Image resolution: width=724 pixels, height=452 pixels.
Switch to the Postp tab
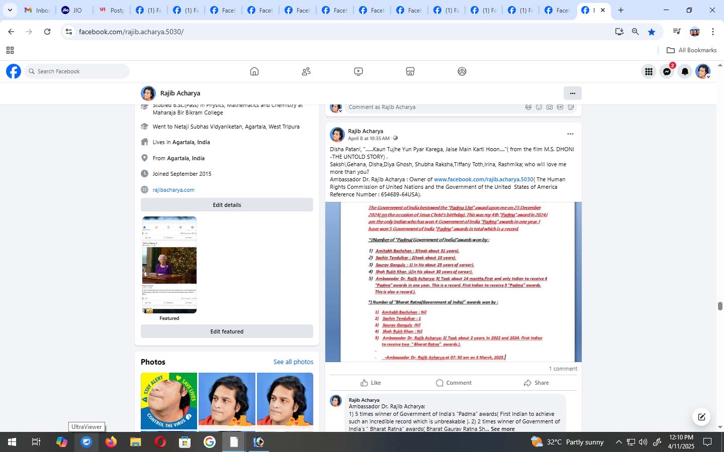[x=111, y=10]
